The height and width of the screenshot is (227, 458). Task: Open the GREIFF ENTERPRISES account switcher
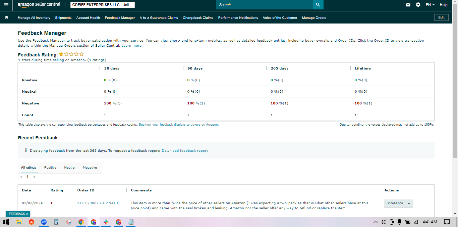coord(103,5)
